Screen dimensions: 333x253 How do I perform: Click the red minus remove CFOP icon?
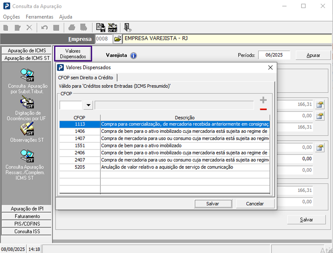pyautogui.click(x=263, y=109)
